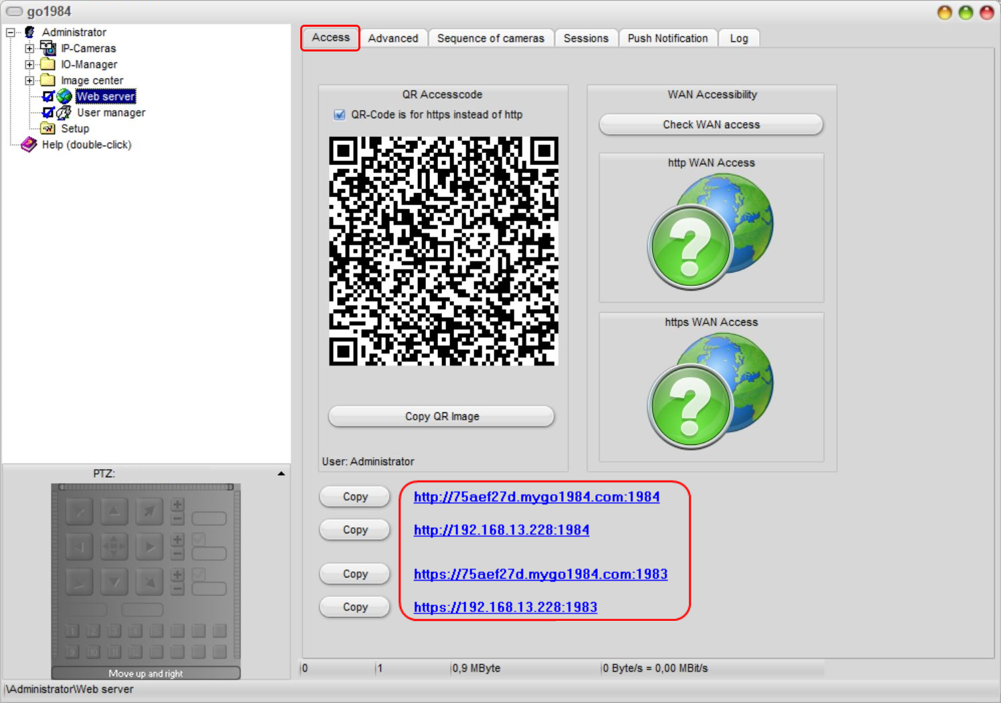Click the PTZ center four-way arrows button
The width and height of the screenshot is (1001, 703).
(x=114, y=547)
